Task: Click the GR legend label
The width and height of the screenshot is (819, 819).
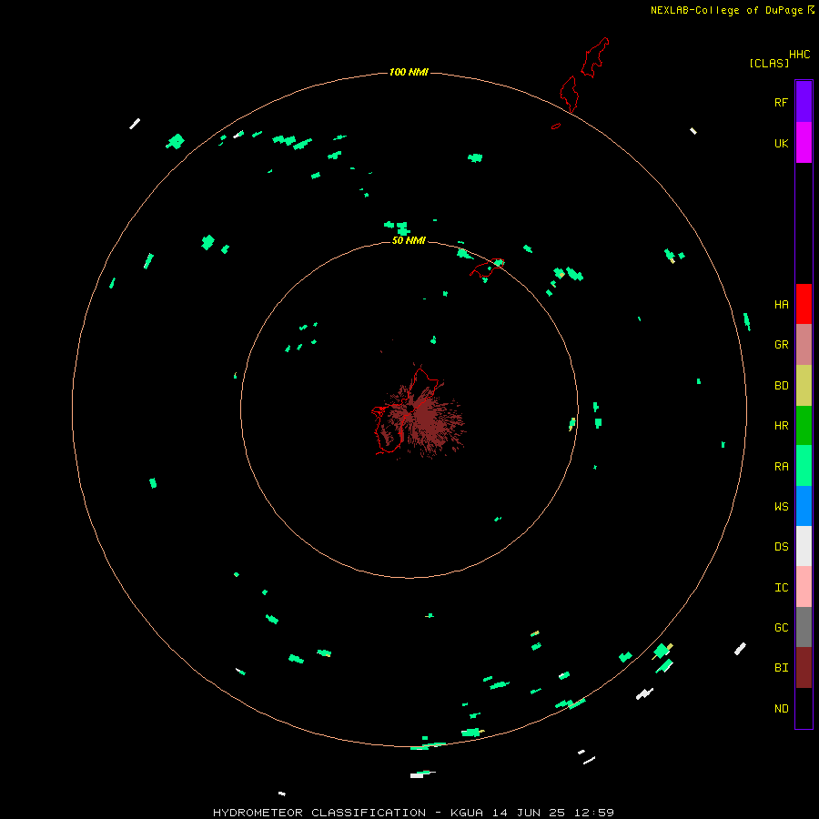Action: (x=781, y=345)
